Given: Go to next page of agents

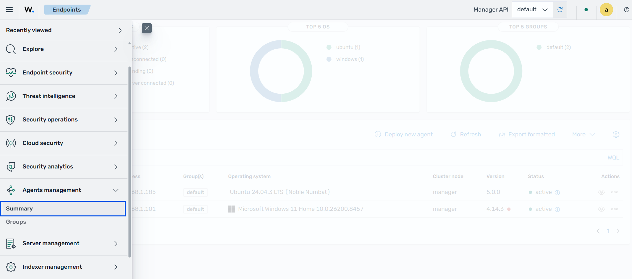Looking at the screenshot, I should tap(618, 231).
